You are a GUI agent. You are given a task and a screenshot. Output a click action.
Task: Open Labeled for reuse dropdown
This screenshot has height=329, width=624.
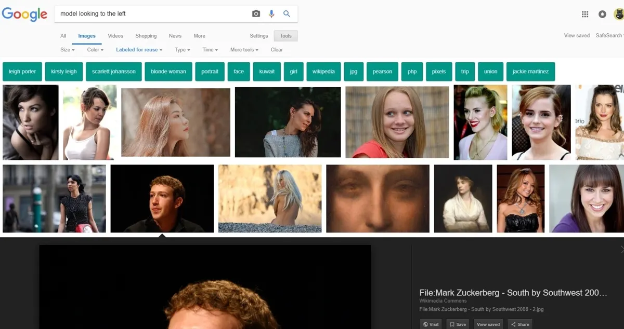[139, 50]
